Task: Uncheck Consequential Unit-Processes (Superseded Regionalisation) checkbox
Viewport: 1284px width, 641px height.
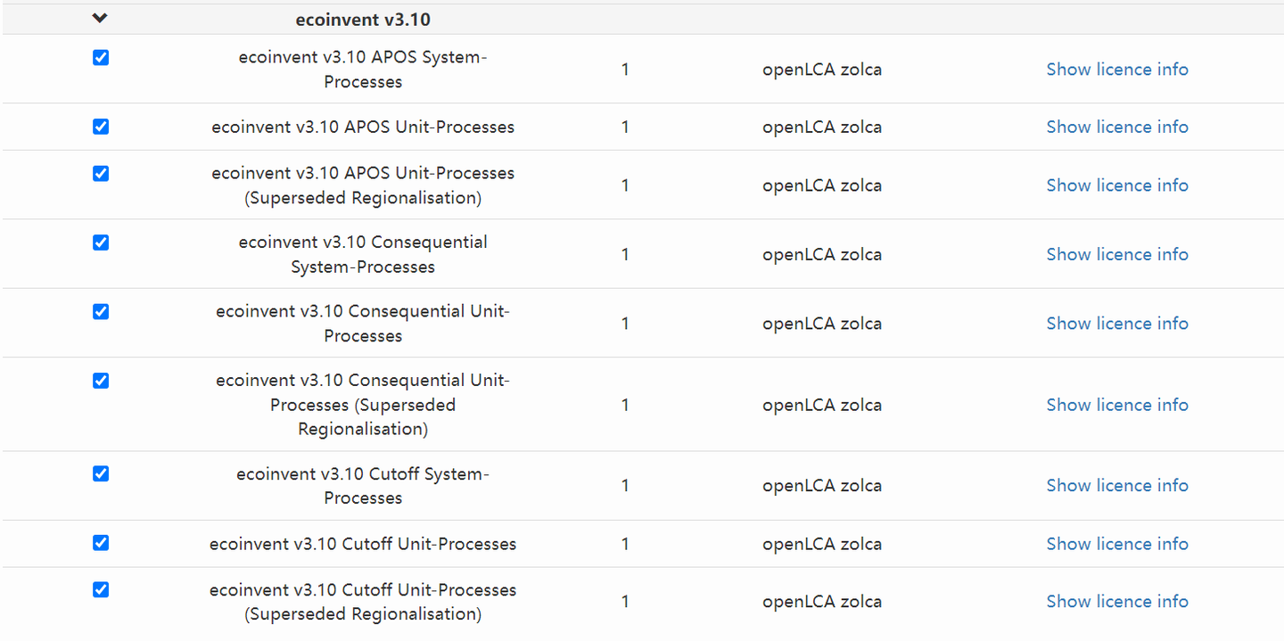Action: click(x=101, y=381)
